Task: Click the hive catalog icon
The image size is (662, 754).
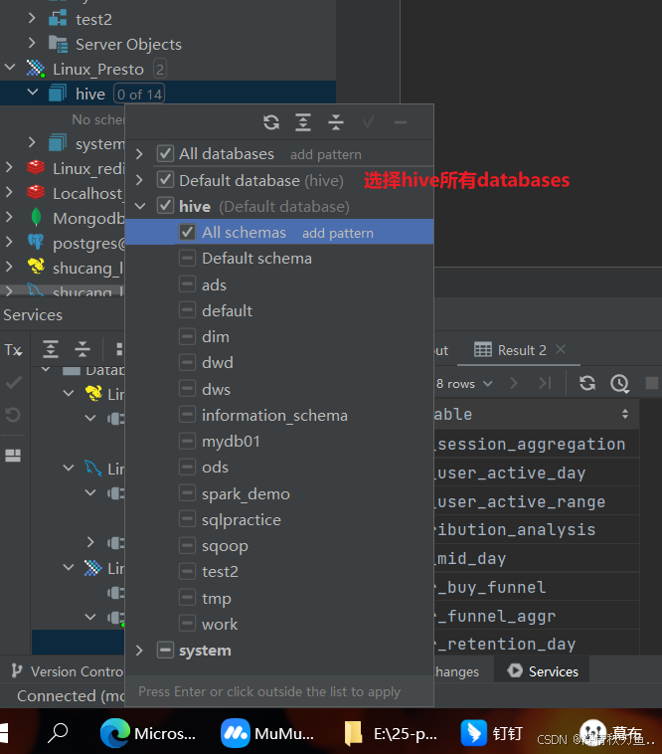Action: pyautogui.click(x=58, y=94)
